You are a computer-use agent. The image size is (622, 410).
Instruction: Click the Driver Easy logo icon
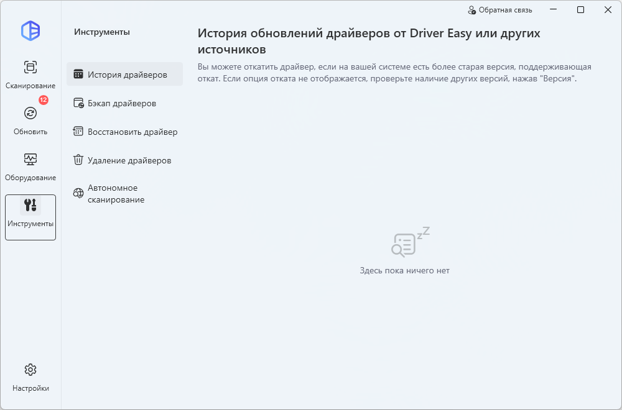pyautogui.click(x=30, y=30)
